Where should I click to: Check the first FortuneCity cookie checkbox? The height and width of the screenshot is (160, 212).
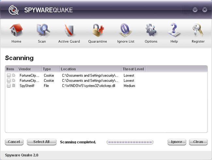tap(9, 75)
